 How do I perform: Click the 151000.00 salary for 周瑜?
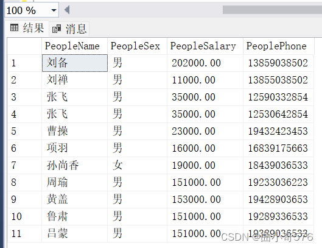[x=205, y=183]
